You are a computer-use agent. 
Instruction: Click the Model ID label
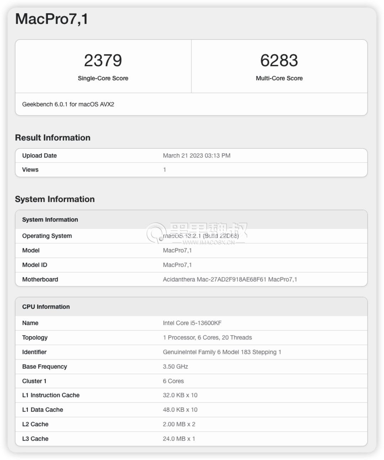(x=34, y=265)
